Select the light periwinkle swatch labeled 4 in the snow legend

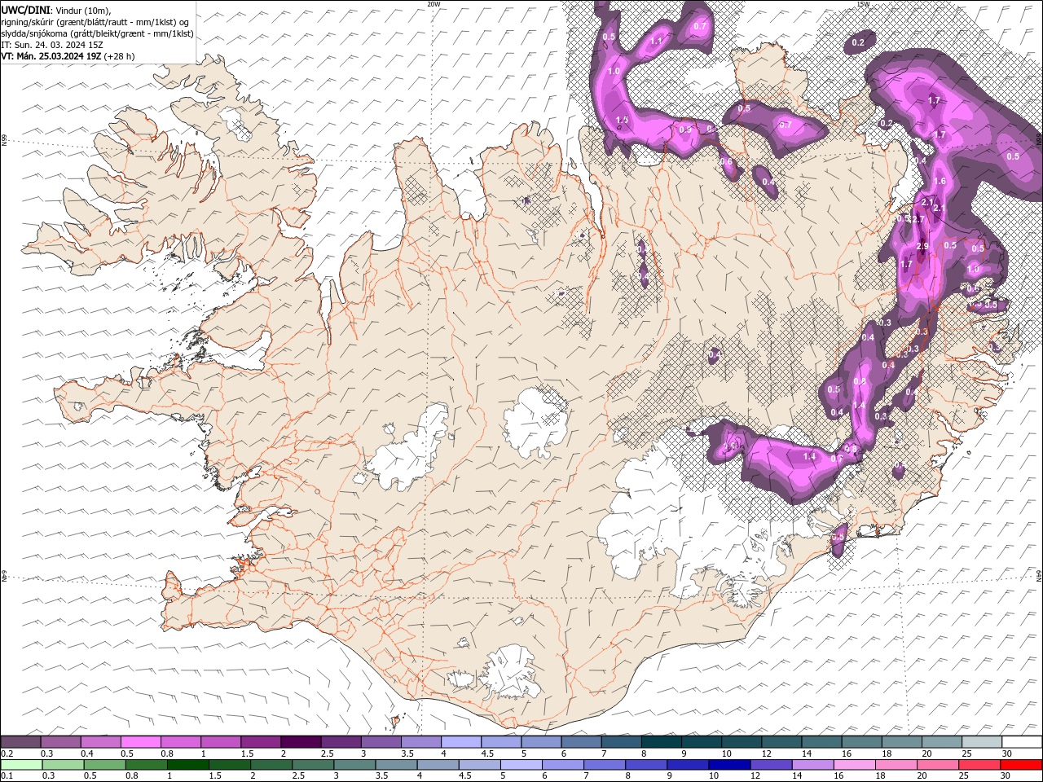(x=461, y=741)
